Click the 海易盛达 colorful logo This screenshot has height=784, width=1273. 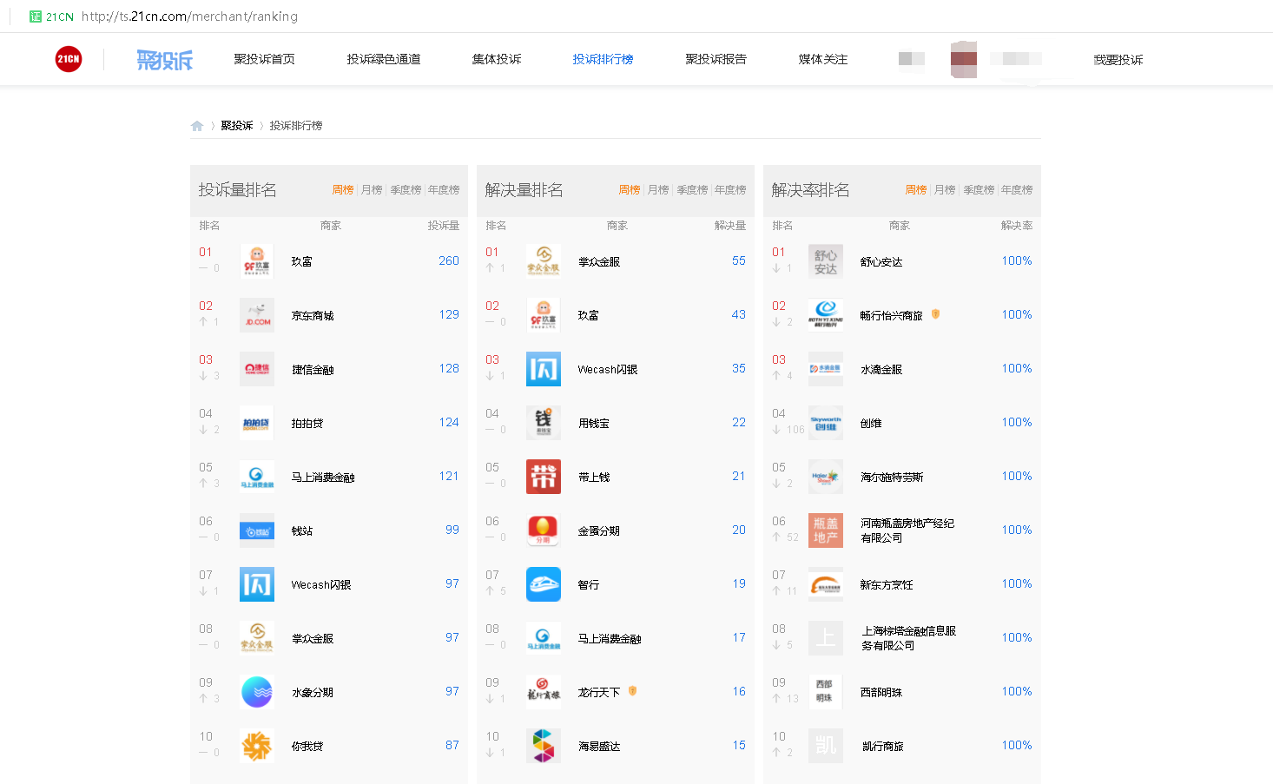click(x=544, y=746)
